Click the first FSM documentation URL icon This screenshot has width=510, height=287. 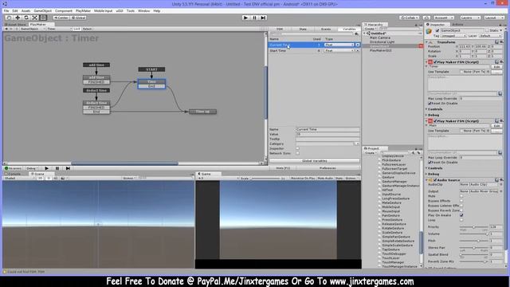pos(500,94)
